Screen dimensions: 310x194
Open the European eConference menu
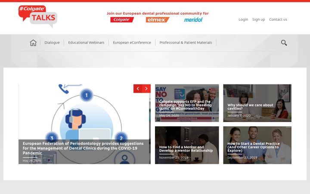tap(132, 43)
